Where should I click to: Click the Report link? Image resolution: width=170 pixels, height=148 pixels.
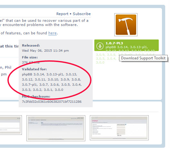62,14
